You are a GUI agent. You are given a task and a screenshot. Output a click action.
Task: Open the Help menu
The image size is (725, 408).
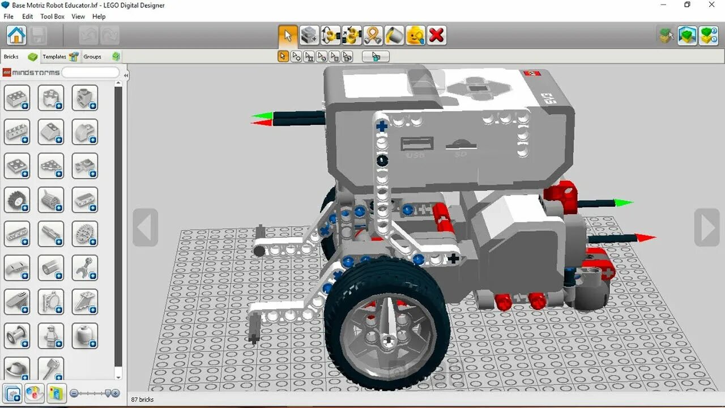(x=99, y=16)
